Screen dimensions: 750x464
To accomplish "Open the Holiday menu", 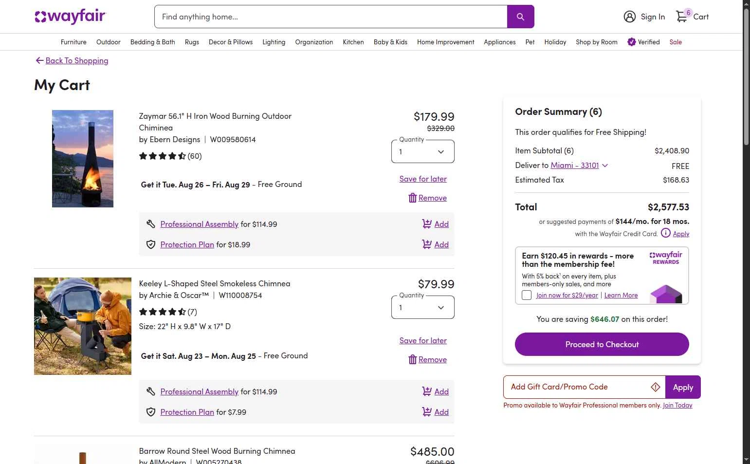I will (555, 42).
